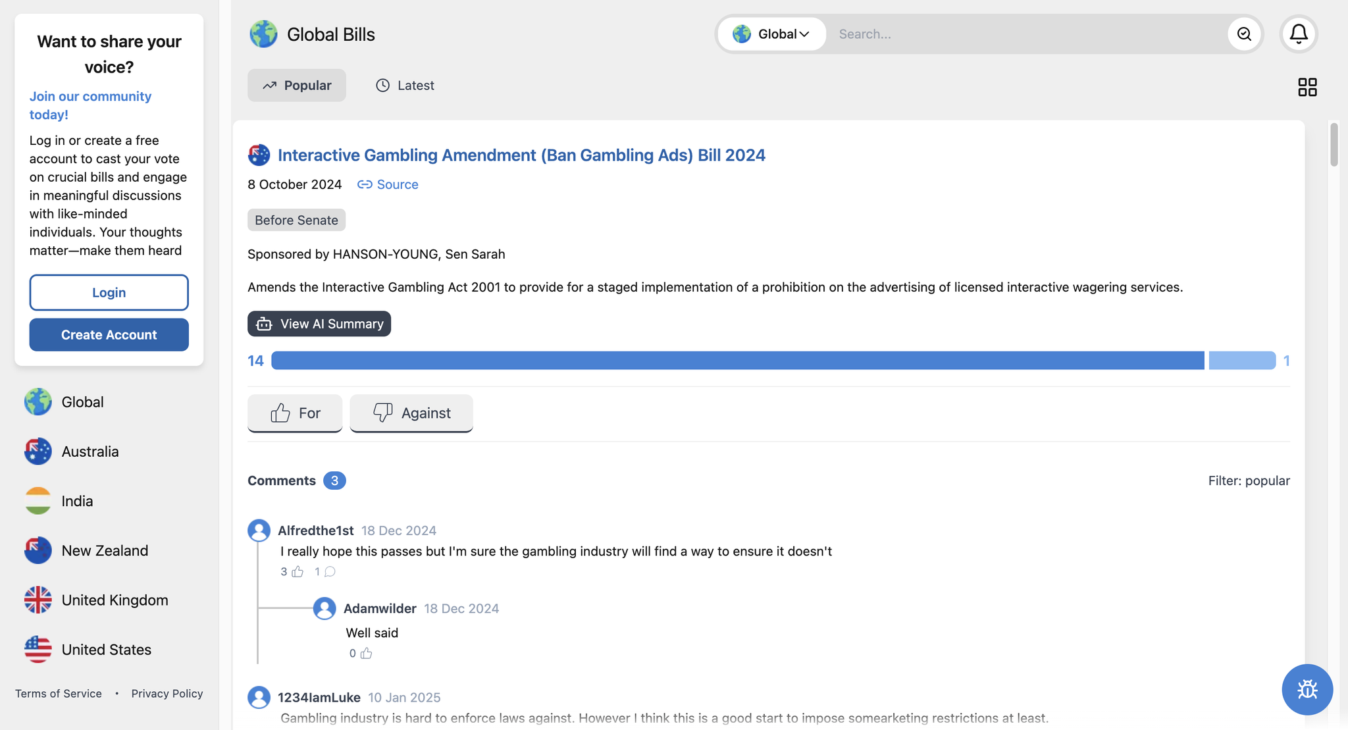
Task: Select the Australia flag in the sidebar
Action: [38, 451]
